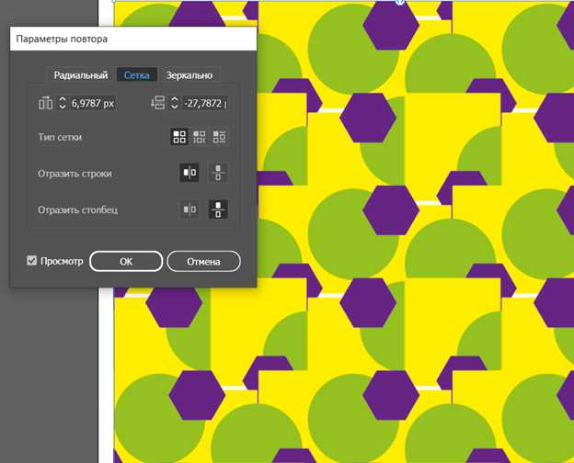Click the Отмена button
Viewport: 574px width, 463px height.
tap(203, 261)
